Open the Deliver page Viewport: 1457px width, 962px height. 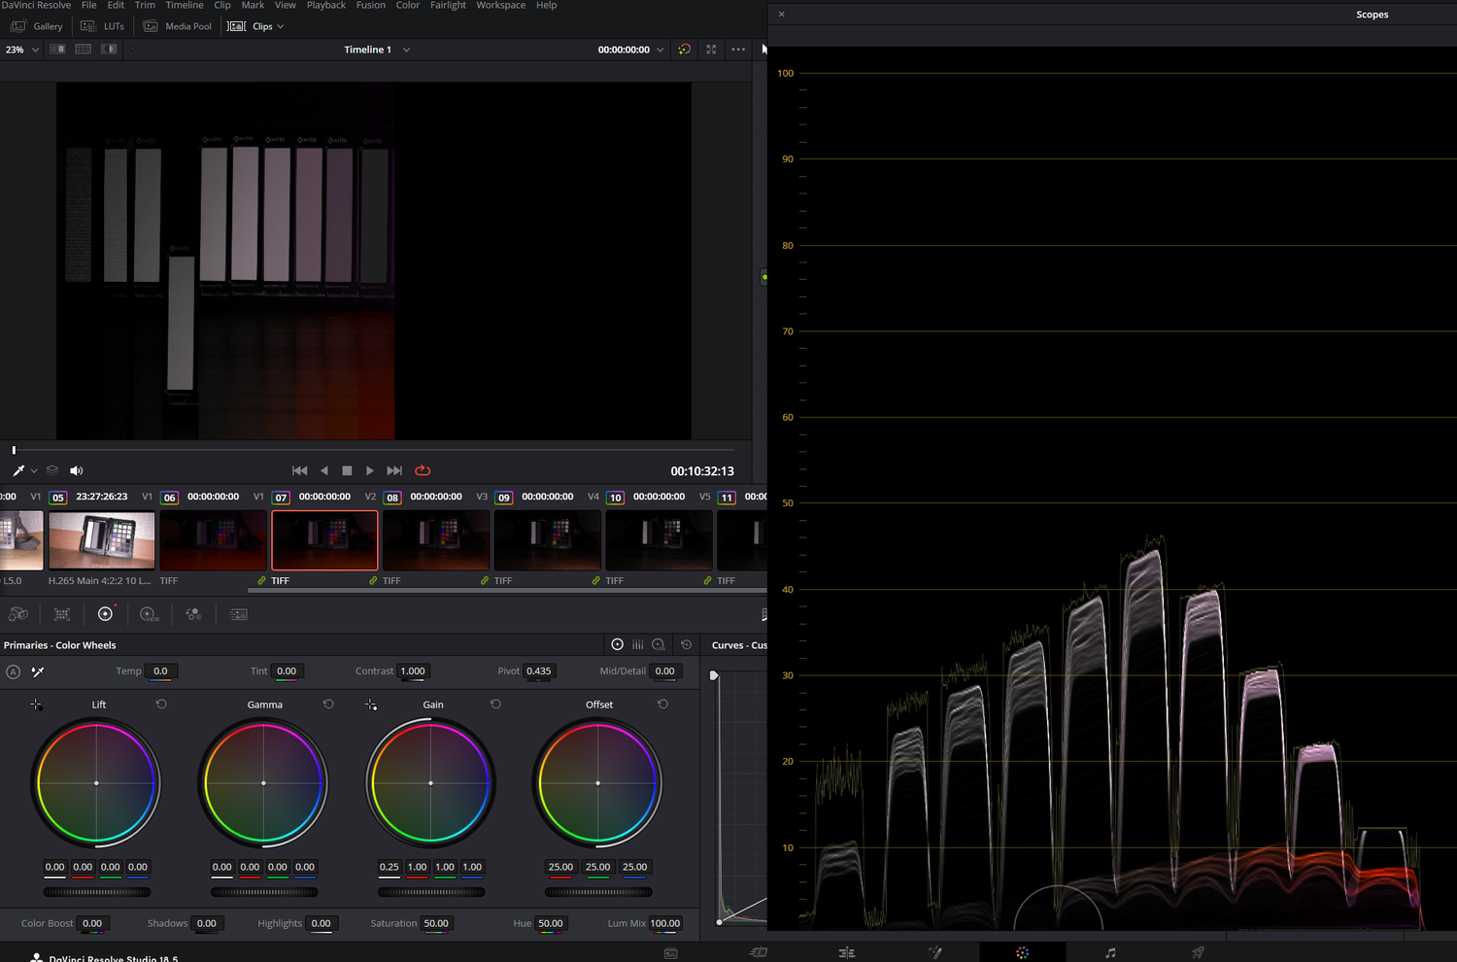tap(1197, 952)
